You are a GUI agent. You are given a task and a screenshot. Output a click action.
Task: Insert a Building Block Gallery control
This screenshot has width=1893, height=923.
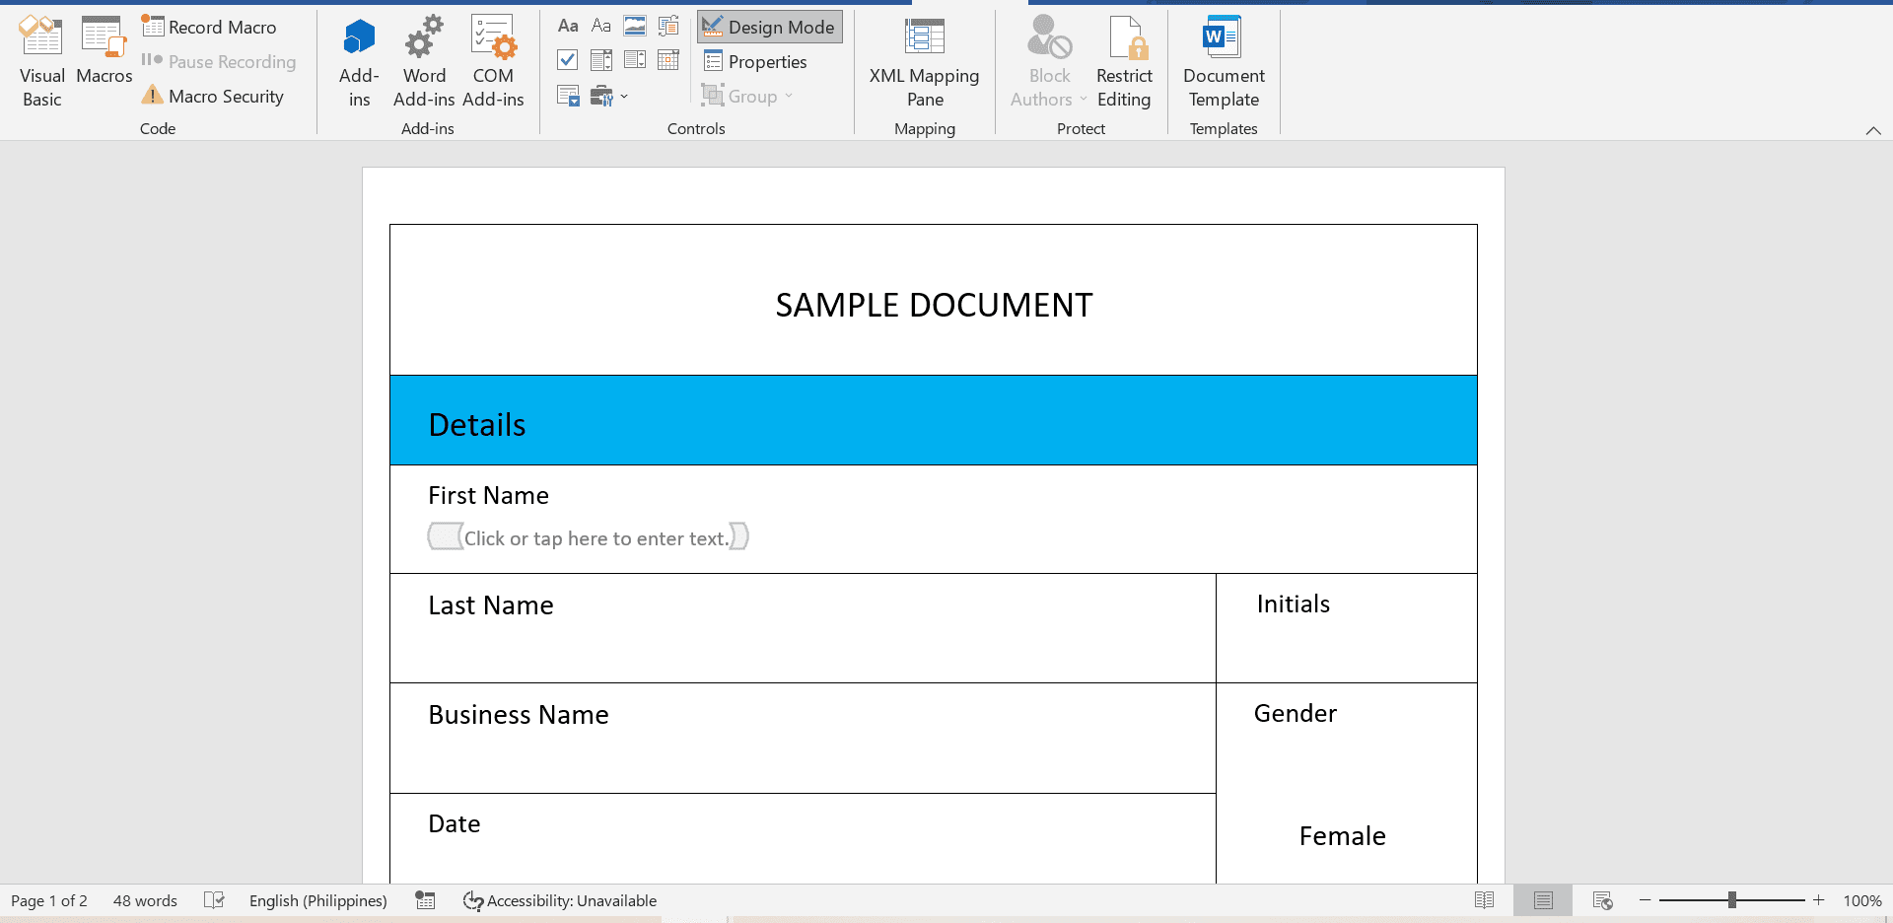pyautogui.click(x=668, y=27)
